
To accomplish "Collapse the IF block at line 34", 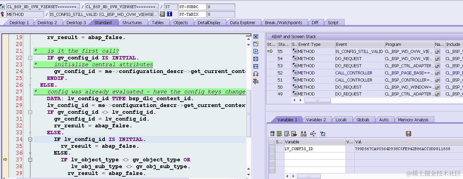I will pyautogui.click(x=30, y=139).
